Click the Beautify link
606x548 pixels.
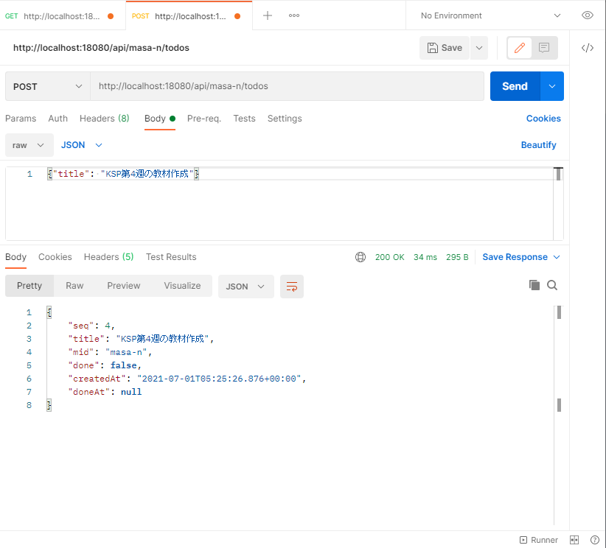click(538, 145)
